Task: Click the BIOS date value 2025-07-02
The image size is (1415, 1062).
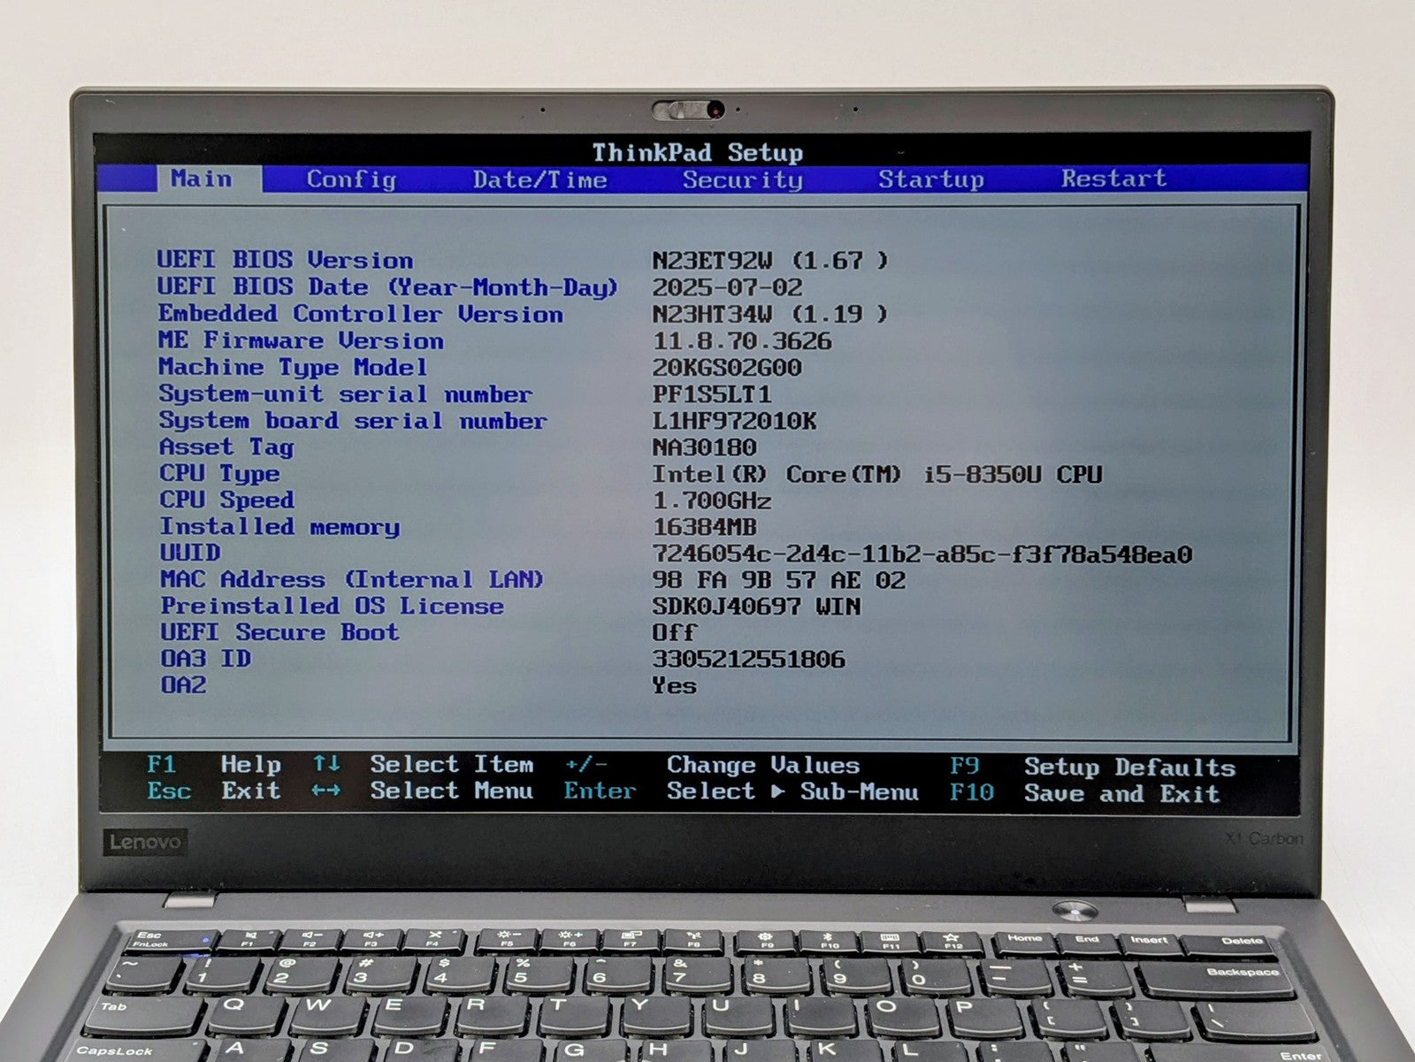Action: 727,287
